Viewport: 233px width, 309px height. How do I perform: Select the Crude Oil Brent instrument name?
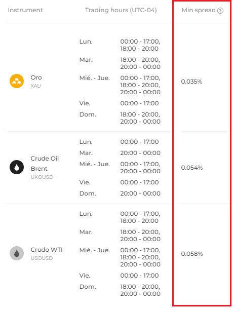pos(45,164)
